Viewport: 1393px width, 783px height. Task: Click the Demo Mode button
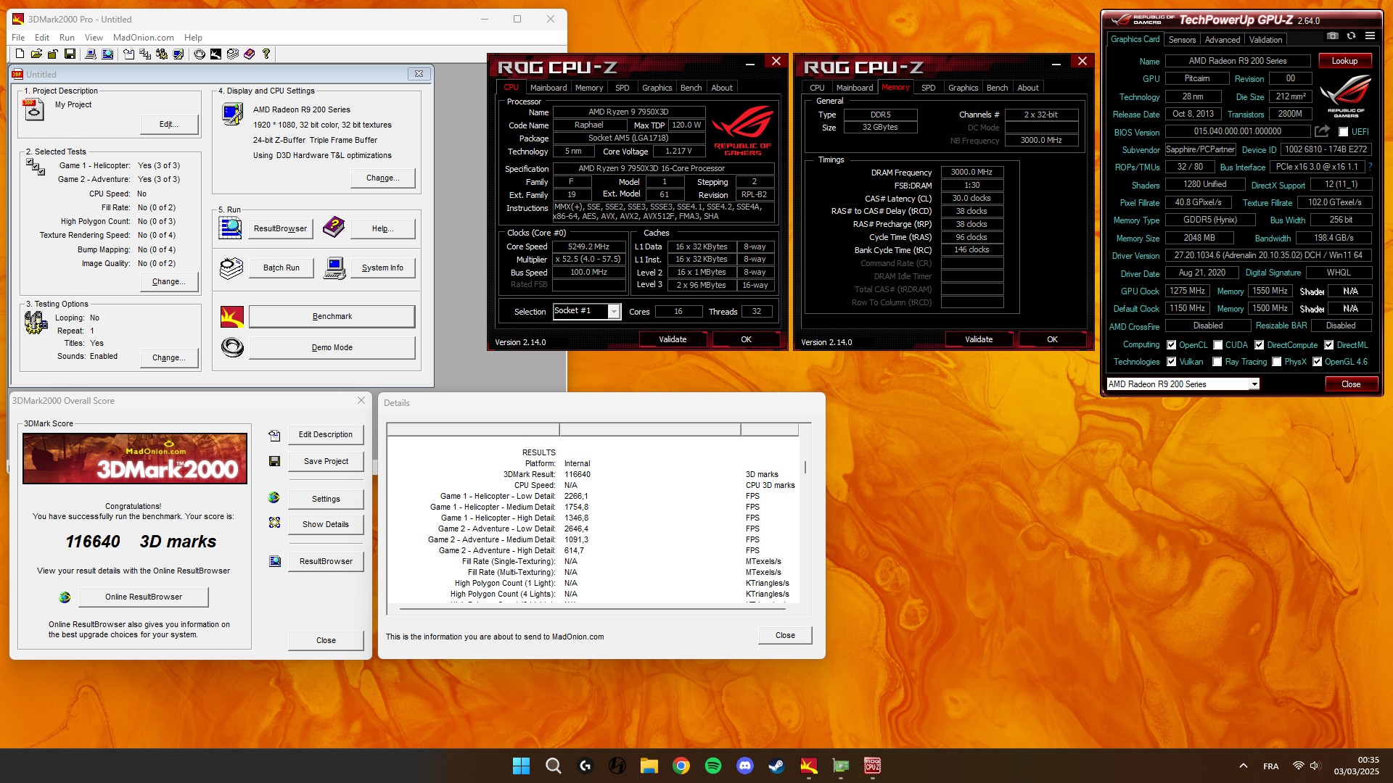[332, 348]
